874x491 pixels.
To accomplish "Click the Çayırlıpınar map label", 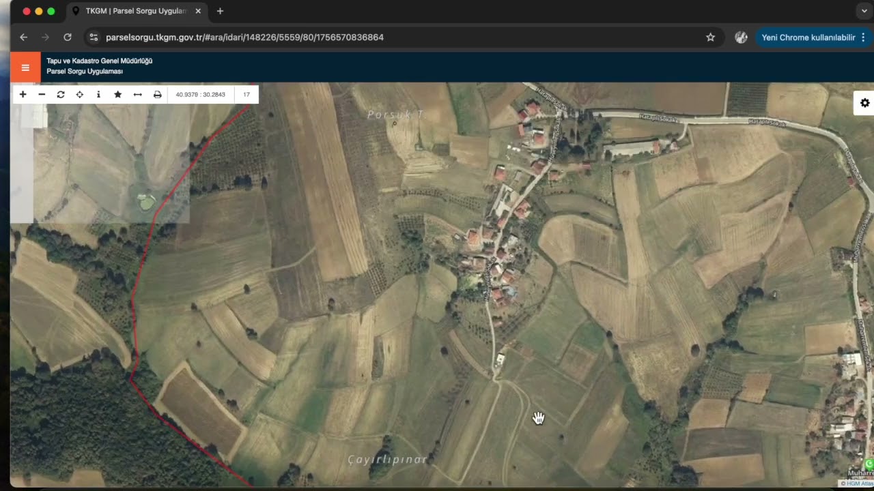I will tap(387, 460).
